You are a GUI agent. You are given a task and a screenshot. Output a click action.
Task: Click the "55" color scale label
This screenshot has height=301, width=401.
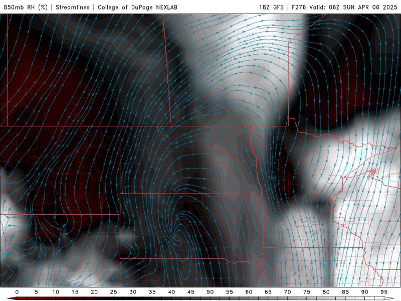tap(230, 292)
